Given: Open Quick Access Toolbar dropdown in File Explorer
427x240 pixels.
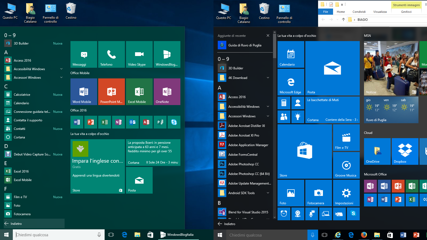Looking at the screenshot, I should pos(342,5).
